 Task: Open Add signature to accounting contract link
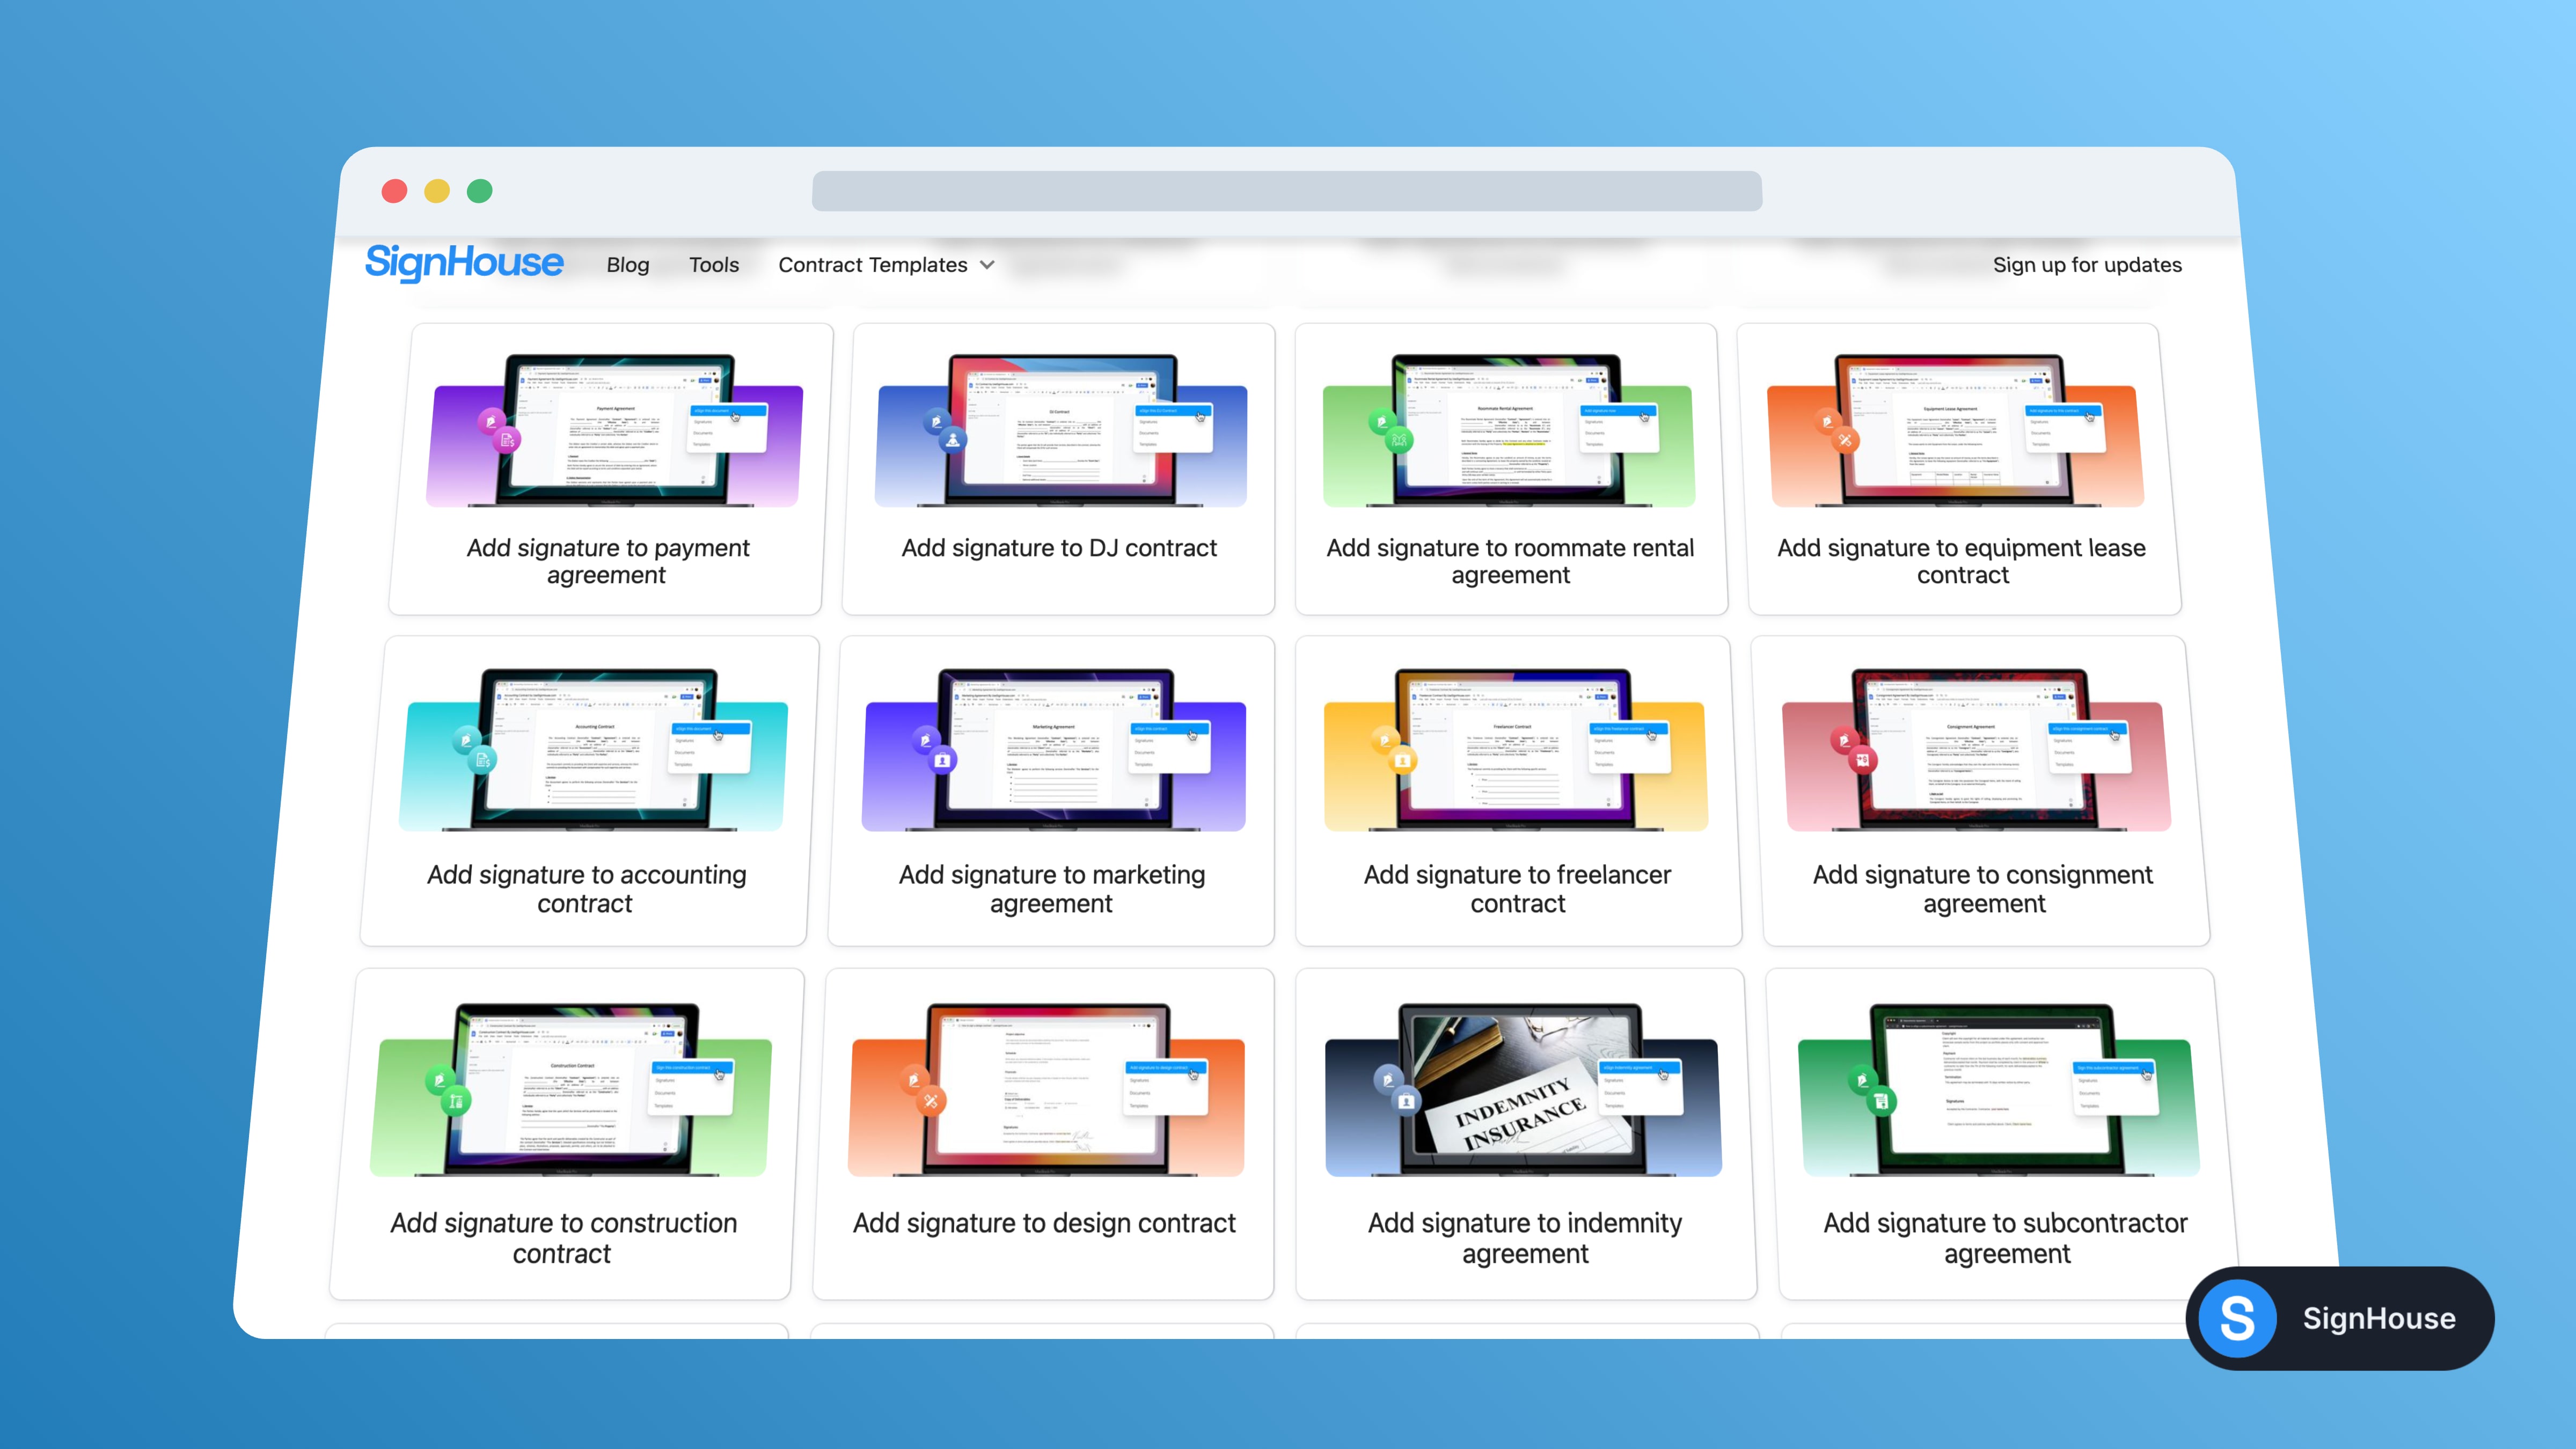coord(586,888)
